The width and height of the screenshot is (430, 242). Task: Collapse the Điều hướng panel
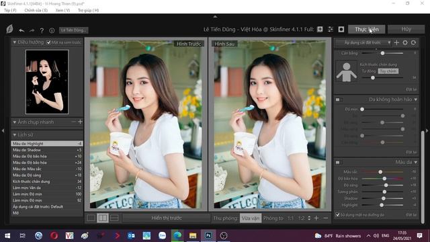(15, 42)
